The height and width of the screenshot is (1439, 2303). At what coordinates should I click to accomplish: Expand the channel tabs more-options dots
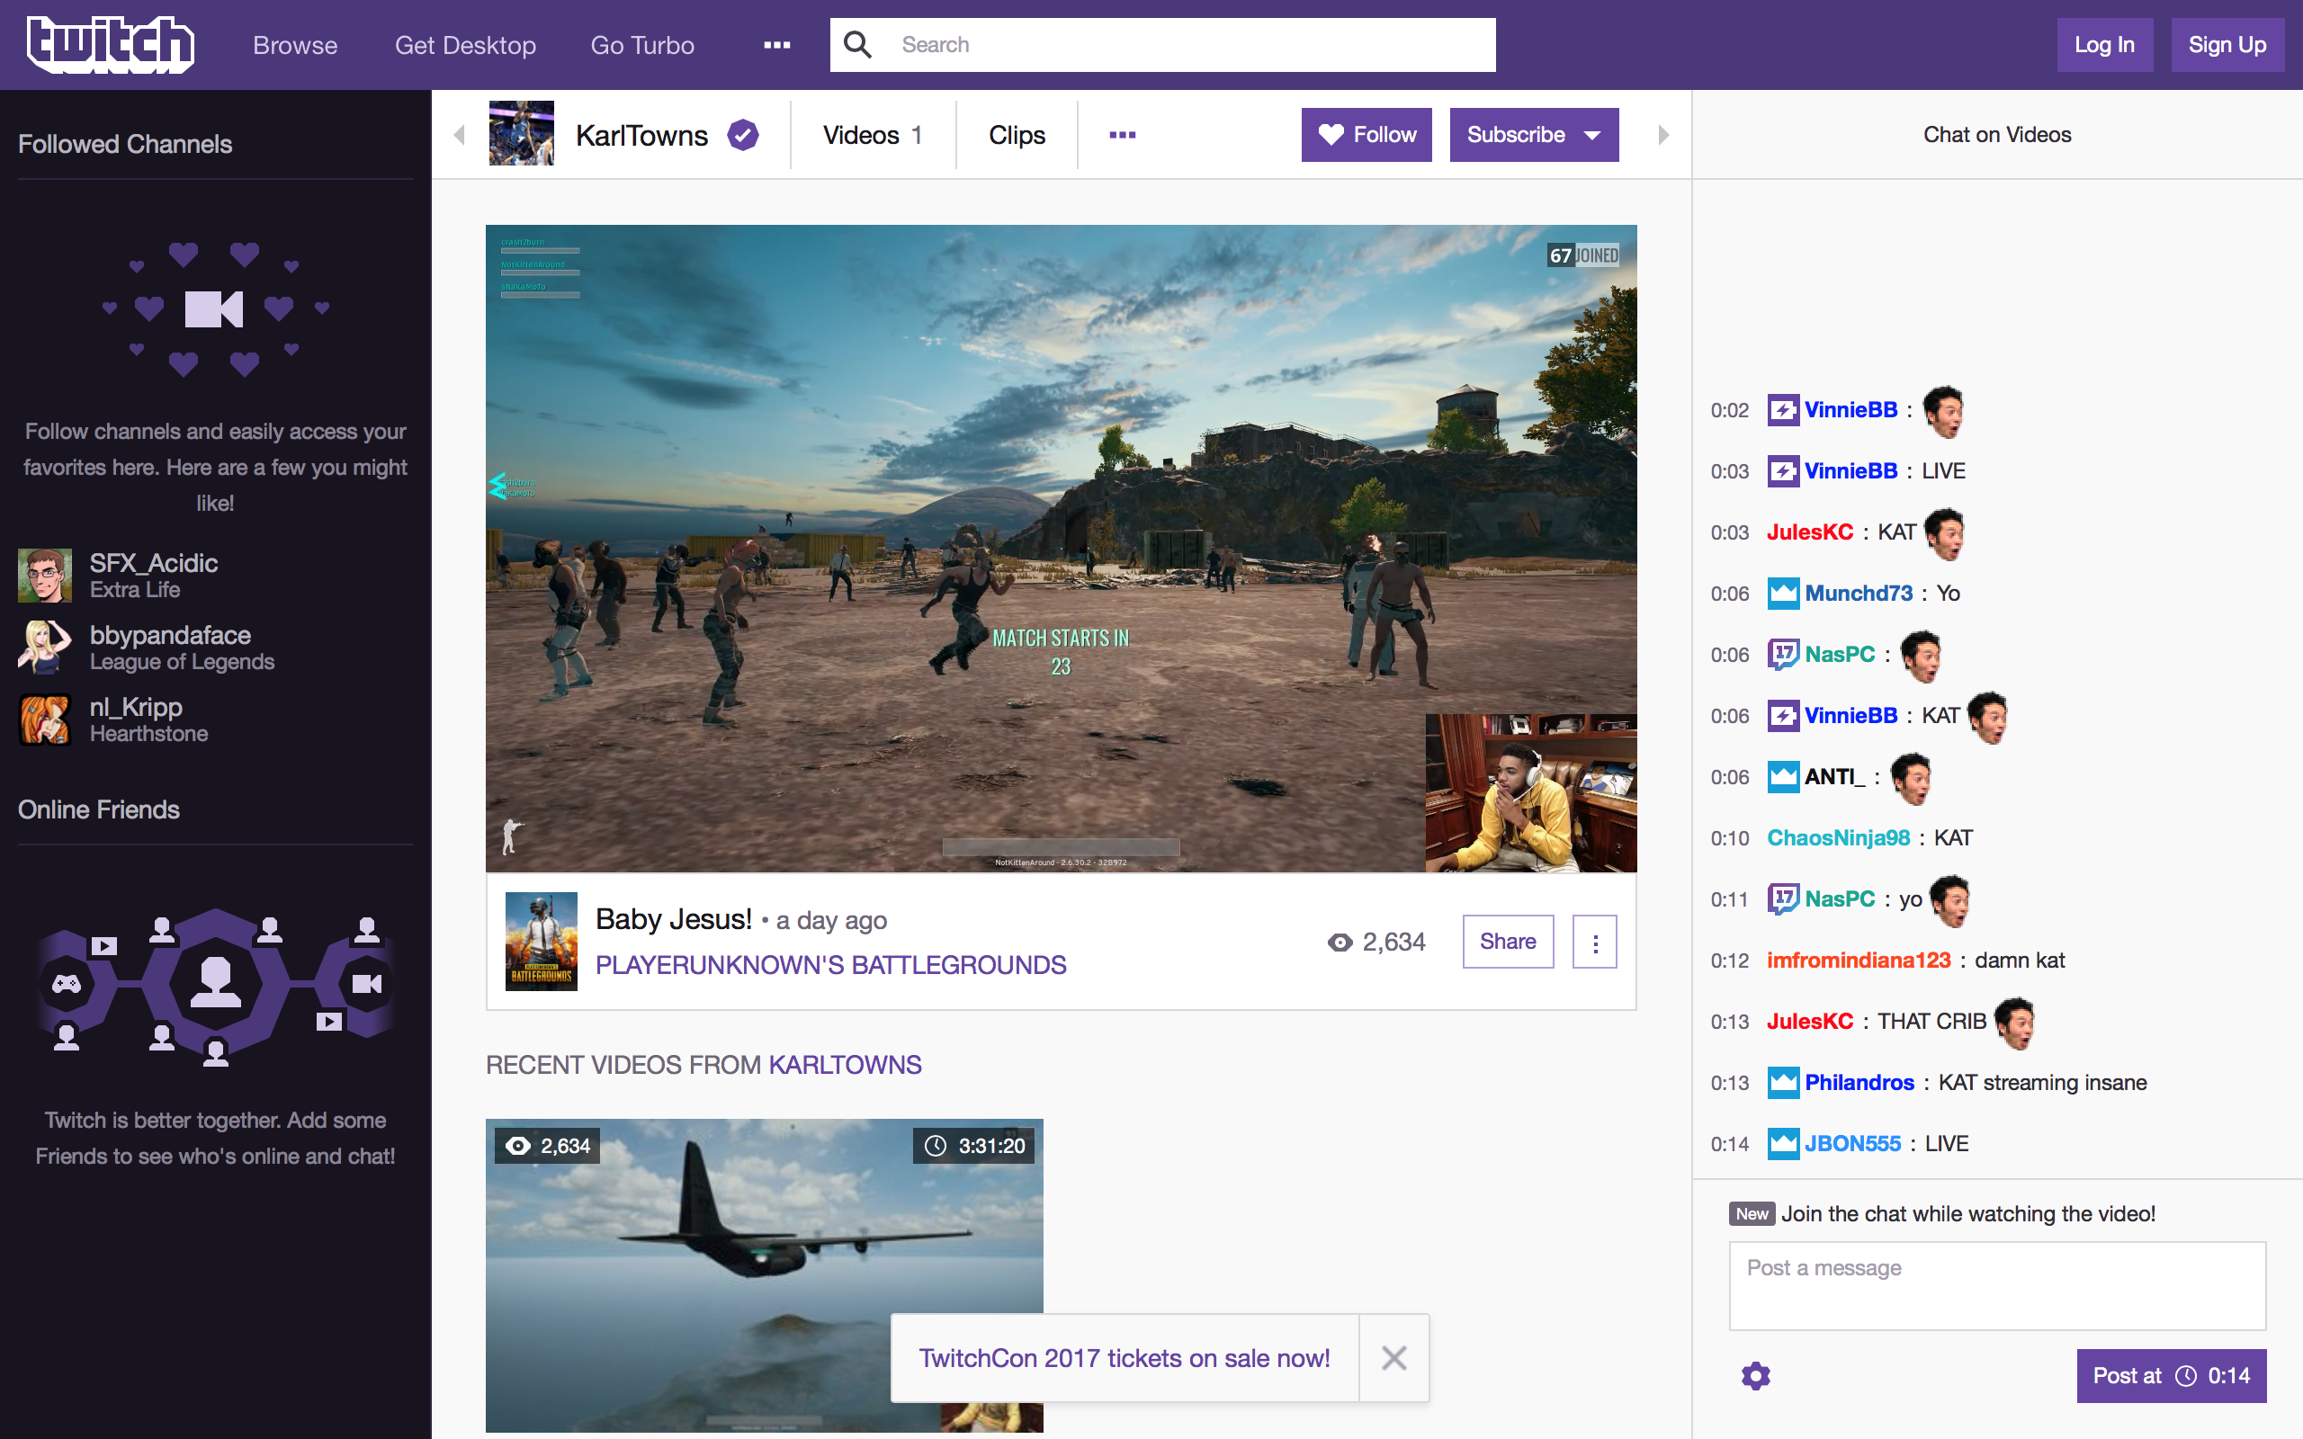click(x=1123, y=135)
